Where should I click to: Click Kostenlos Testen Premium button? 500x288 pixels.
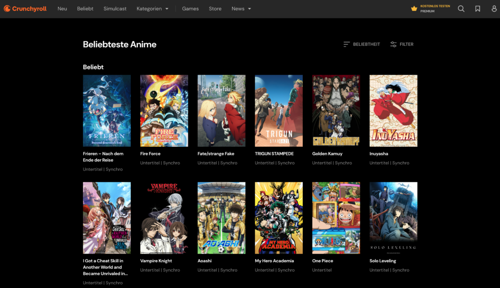click(431, 9)
